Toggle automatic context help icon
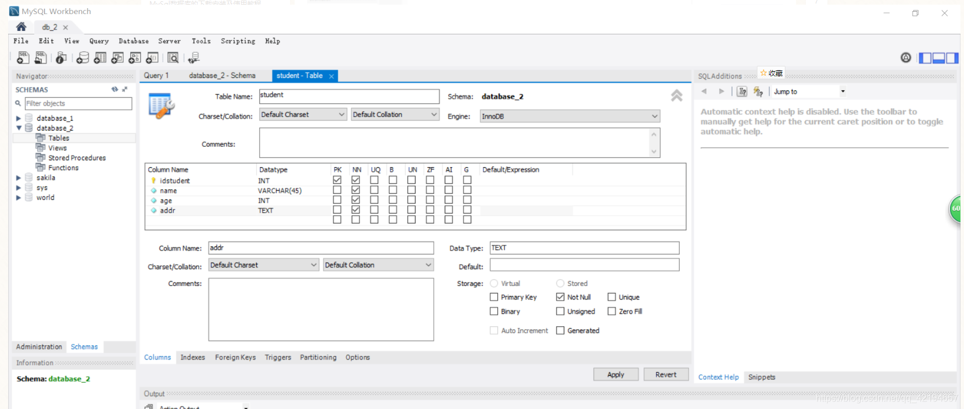The height and width of the screenshot is (409, 964). [758, 91]
